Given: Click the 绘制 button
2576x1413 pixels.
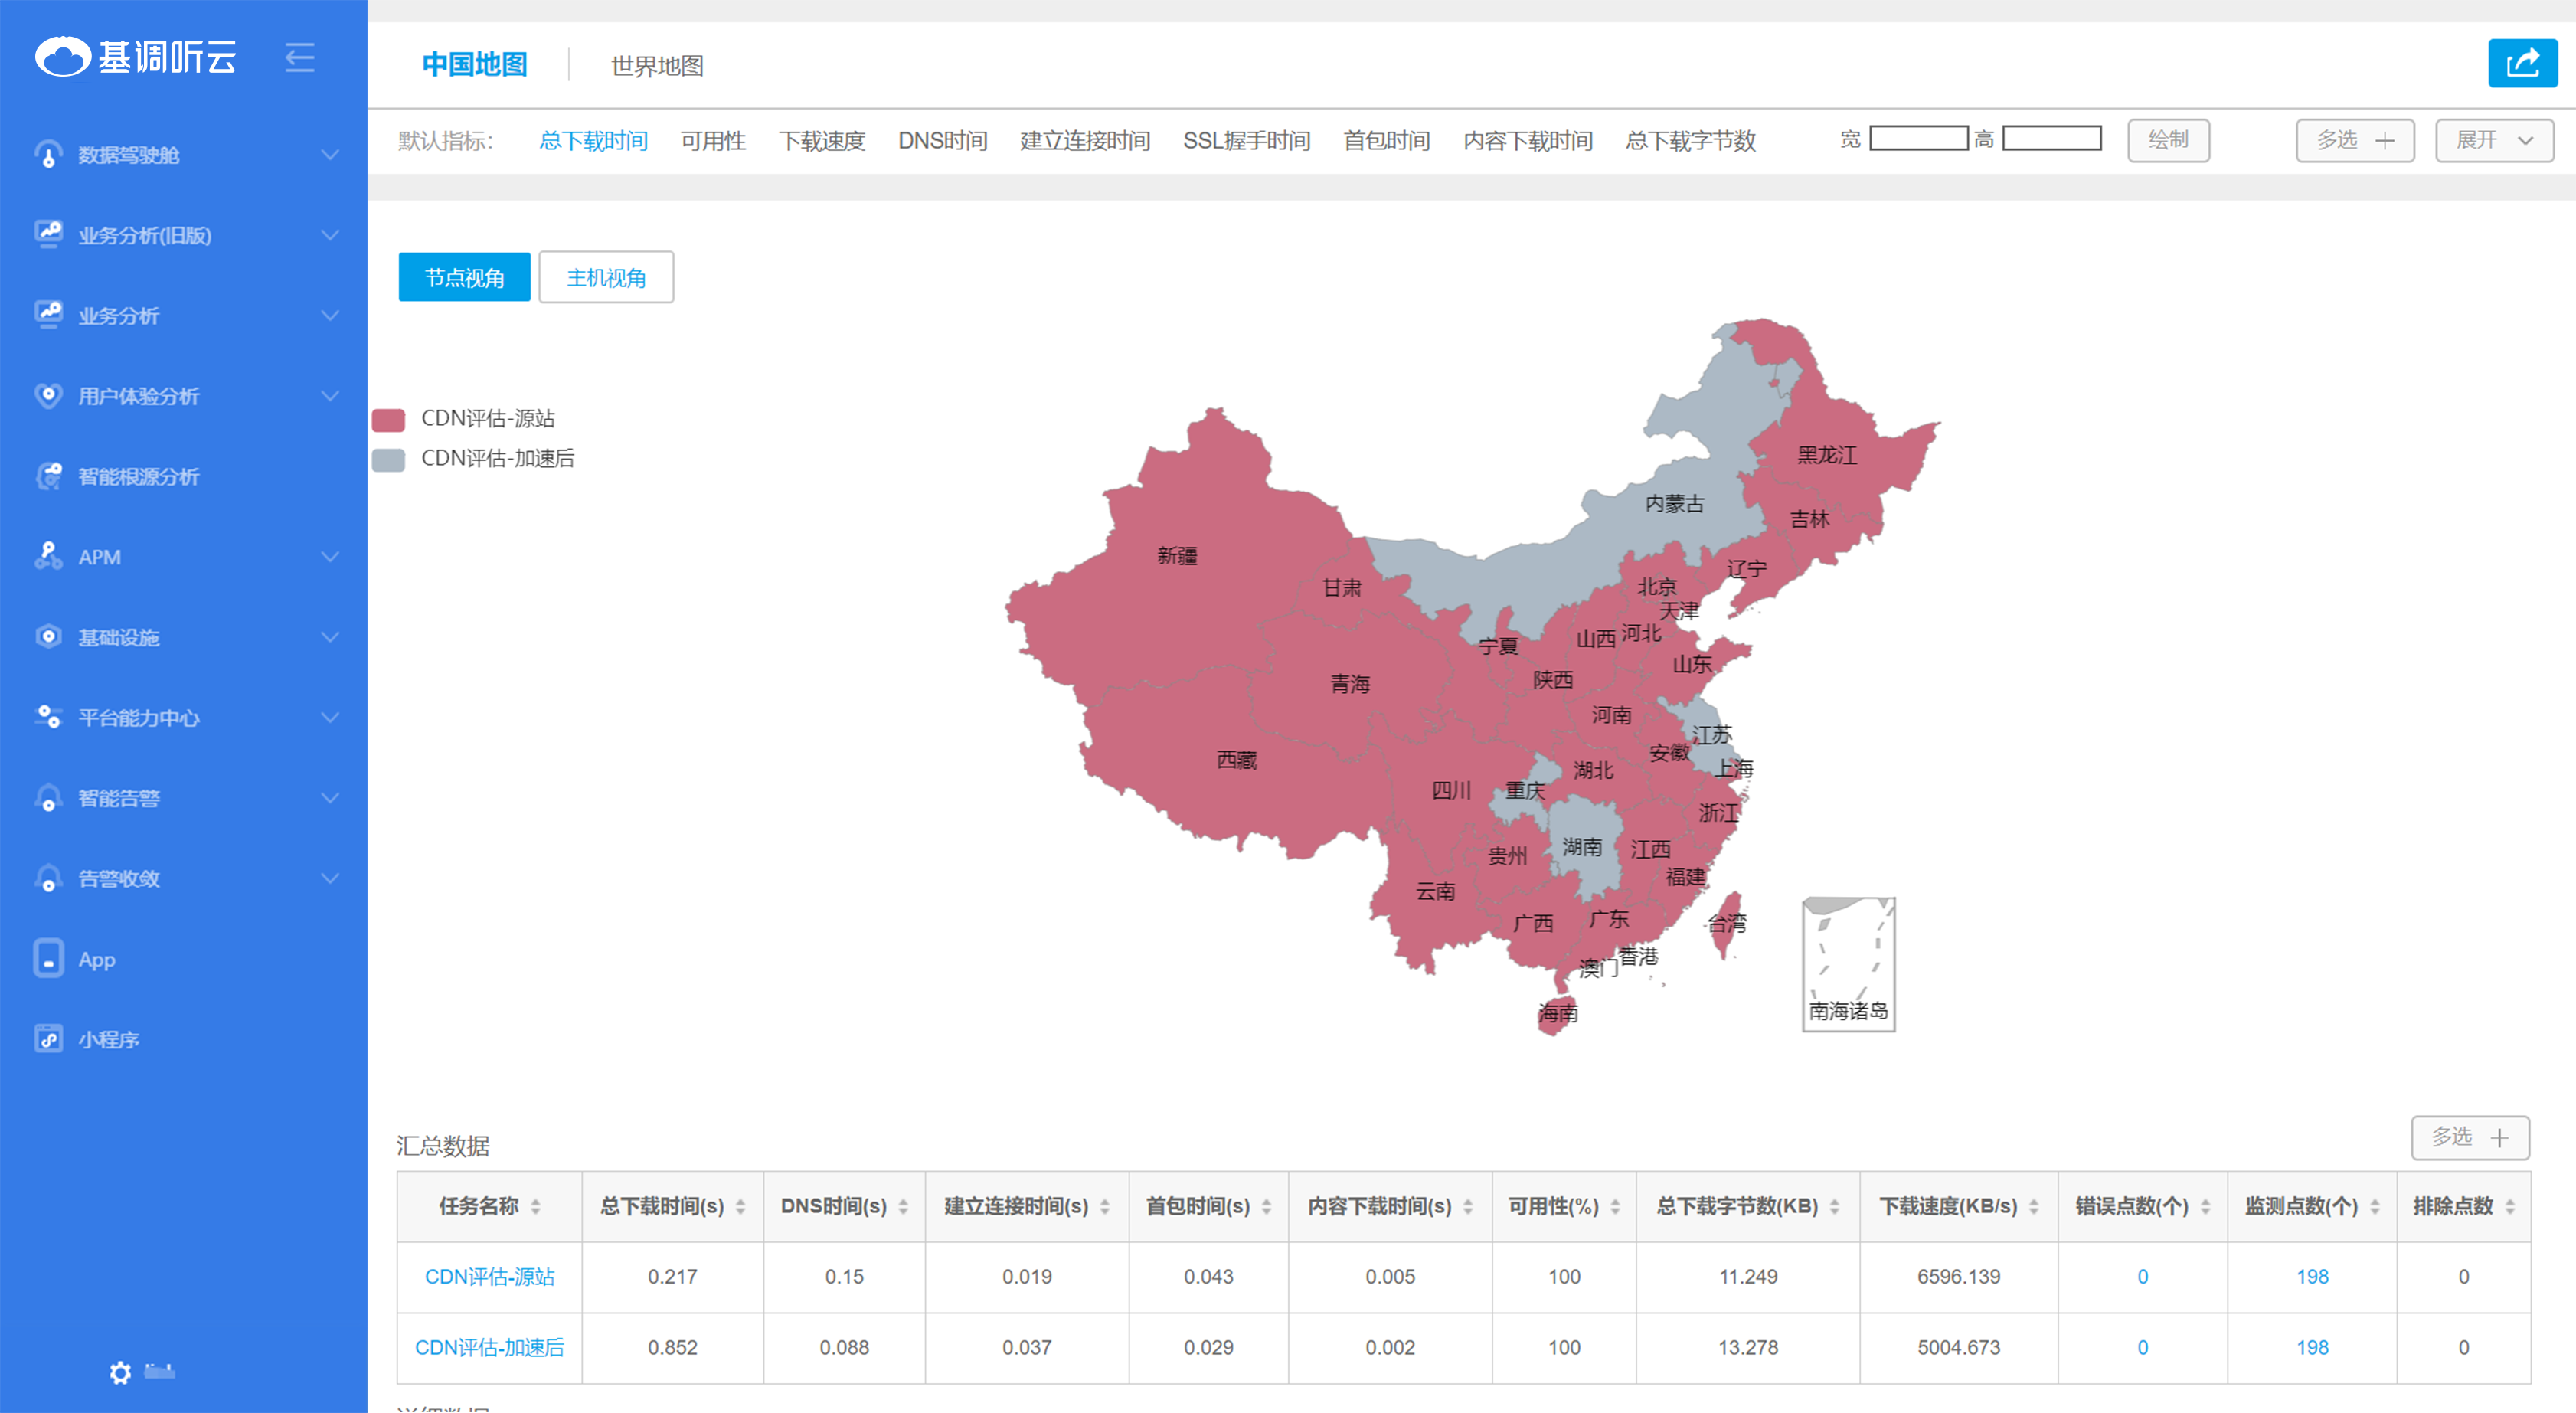Looking at the screenshot, I should [x=2167, y=140].
